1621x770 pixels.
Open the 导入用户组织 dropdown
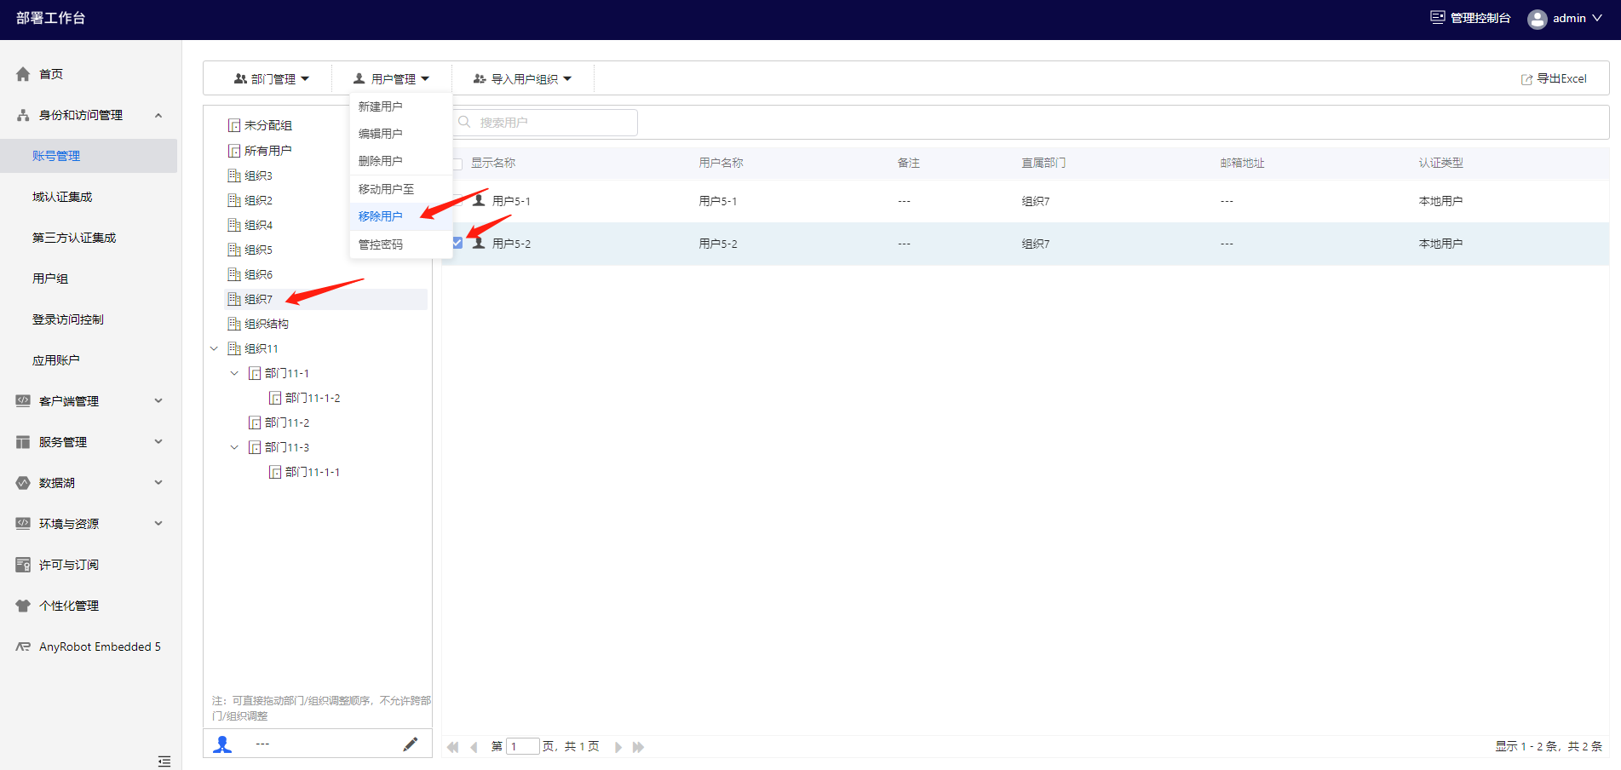click(523, 78)
